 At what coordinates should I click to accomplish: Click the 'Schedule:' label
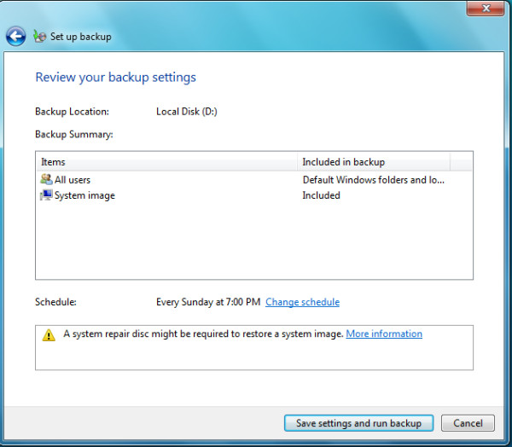tap(55, 302)
